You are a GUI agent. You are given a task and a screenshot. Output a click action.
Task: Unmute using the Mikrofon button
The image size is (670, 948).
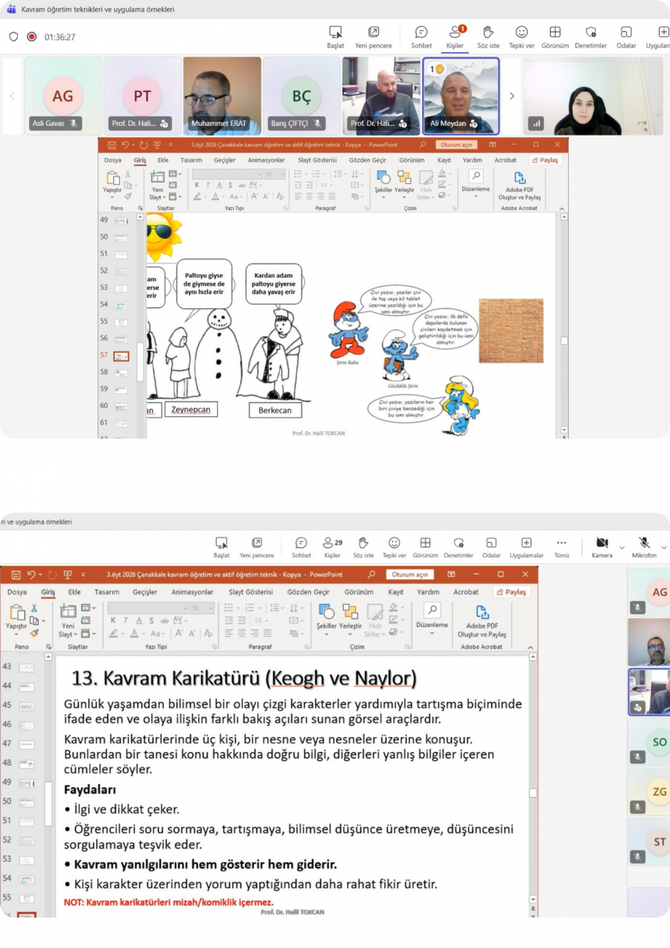(x=644, y=547)
